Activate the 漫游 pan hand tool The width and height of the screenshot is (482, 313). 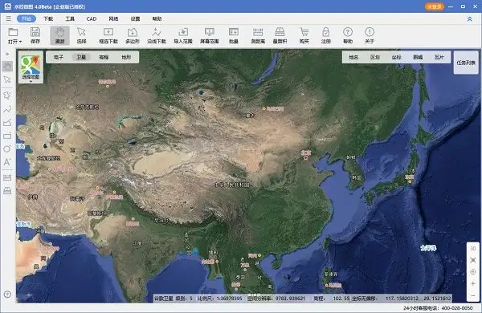click(59, 35)
